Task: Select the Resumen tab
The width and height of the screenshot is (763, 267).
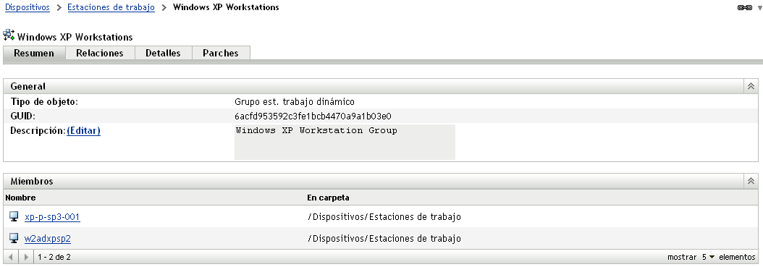Action: (x=34, y=53)
